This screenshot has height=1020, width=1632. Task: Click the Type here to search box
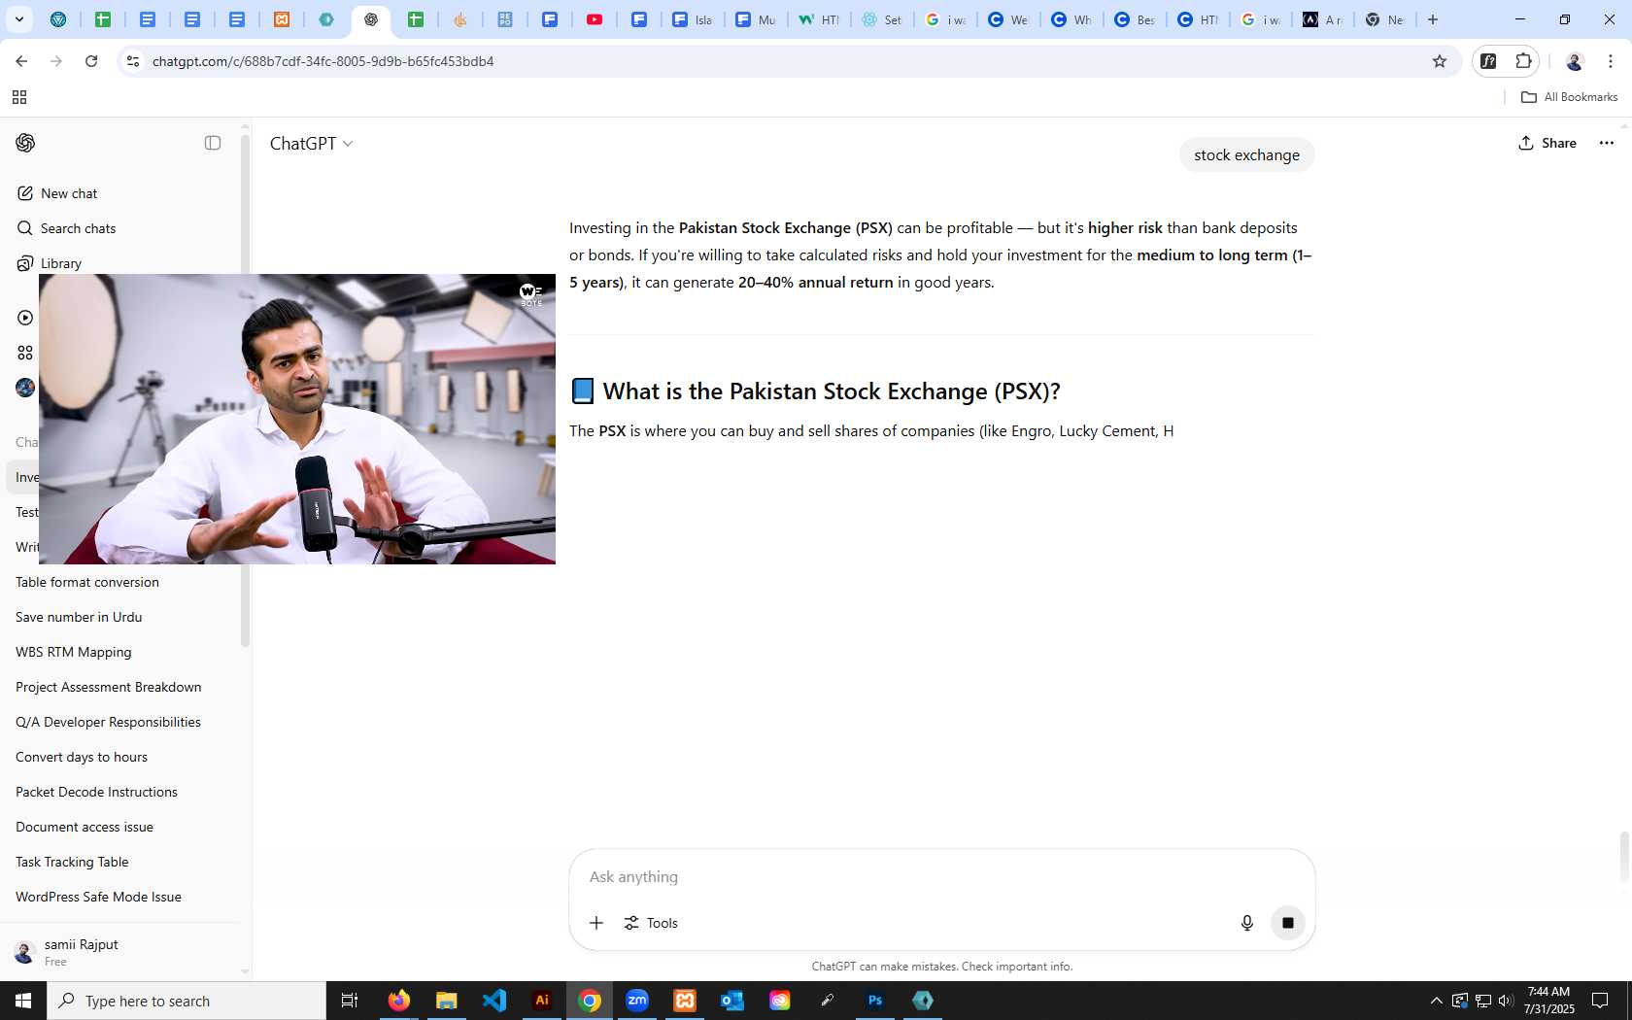(x=187, y=1001)
